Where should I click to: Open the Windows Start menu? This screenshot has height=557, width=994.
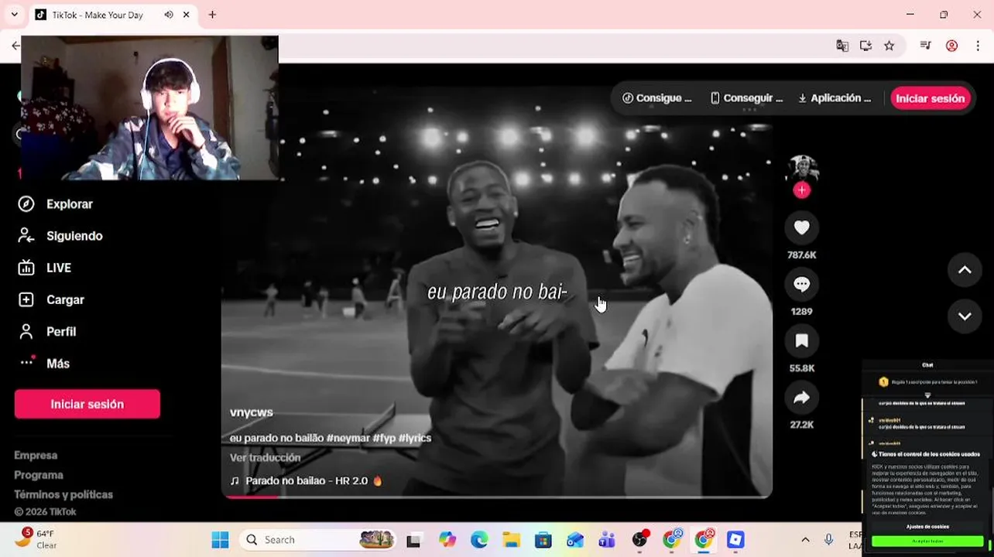(x=220, y=540)
